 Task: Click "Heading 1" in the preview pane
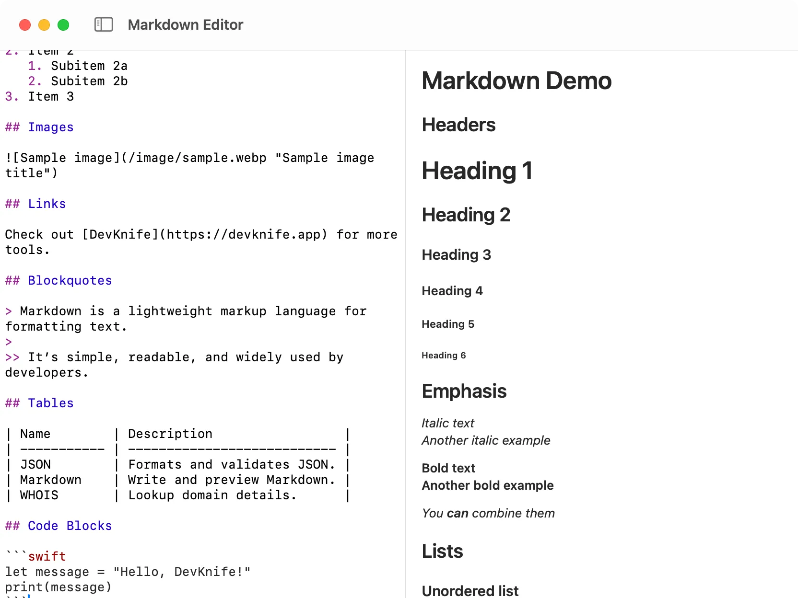[x=477, y=171]
